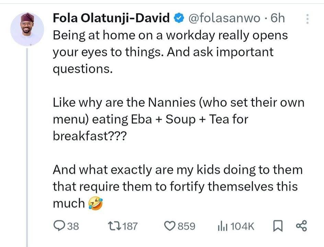
Task: Click the retweet count "187"
Action: (130, 226)
